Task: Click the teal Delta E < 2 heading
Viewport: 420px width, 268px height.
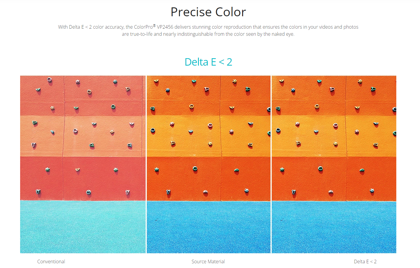Action: [208, 62]
